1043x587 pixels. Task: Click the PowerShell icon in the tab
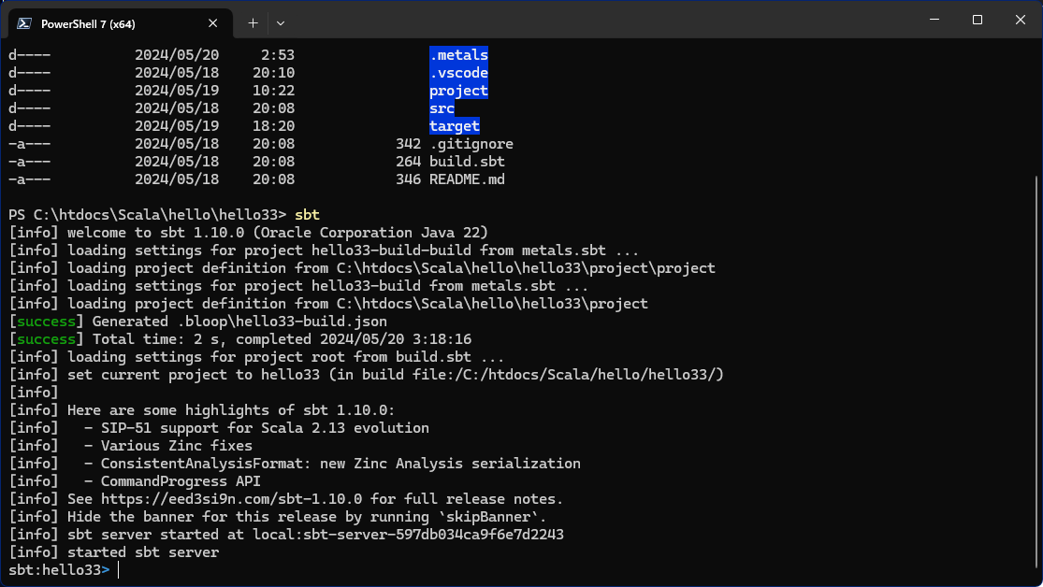[x=22, y=21]
